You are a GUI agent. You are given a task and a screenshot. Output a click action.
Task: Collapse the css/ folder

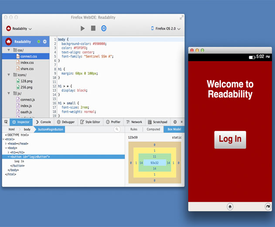[x=9, y=50]
